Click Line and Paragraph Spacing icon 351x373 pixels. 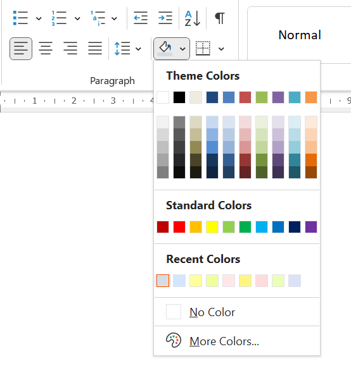pos(122,49)
